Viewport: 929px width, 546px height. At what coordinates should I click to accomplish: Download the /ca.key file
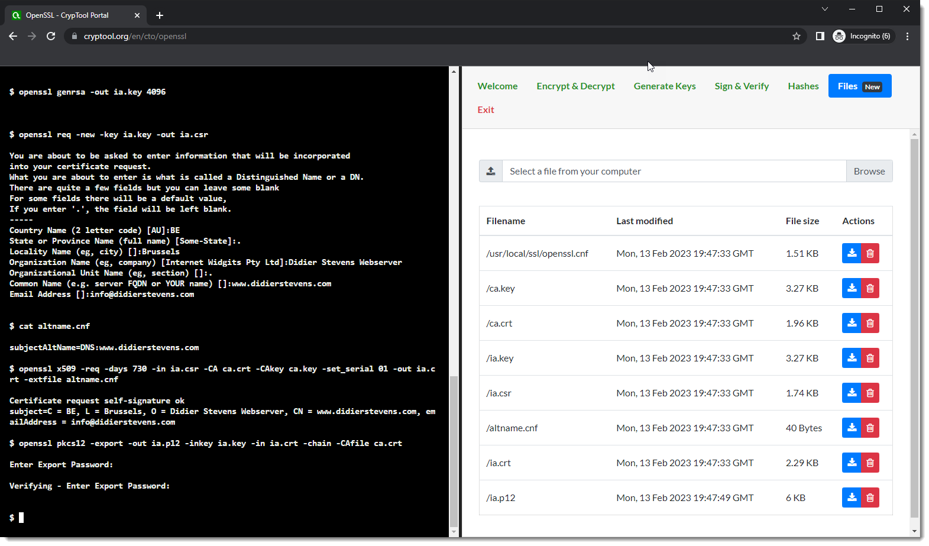(x=851, y=288)
